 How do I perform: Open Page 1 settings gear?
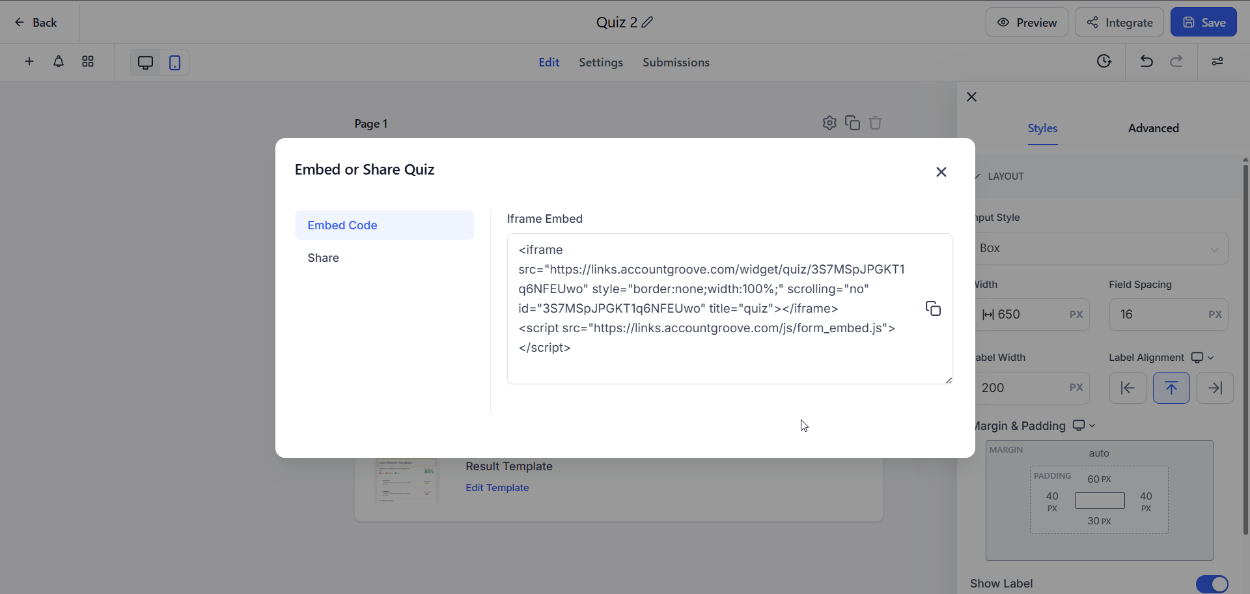coord(829,122)
